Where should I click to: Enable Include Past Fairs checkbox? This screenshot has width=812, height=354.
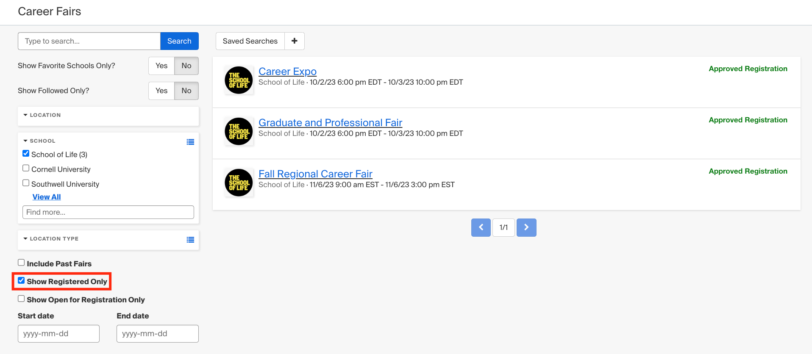(21, 263)
